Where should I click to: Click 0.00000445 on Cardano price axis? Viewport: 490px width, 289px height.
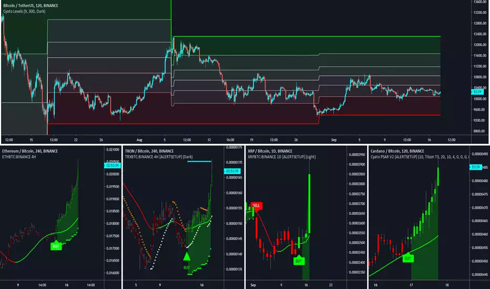[x=479, y=275]
